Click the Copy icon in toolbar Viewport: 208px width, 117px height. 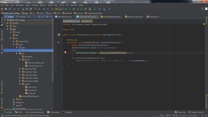(x=27, y=9)
